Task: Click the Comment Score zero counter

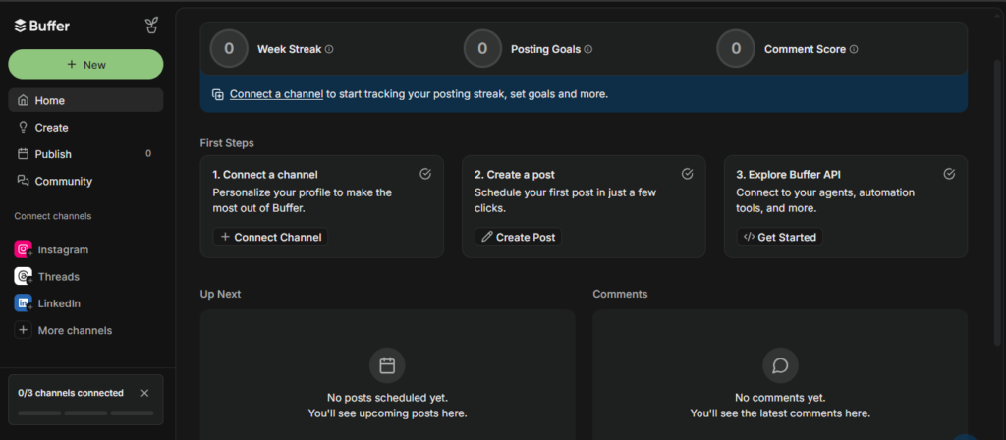Action: (x=736, y=49)
